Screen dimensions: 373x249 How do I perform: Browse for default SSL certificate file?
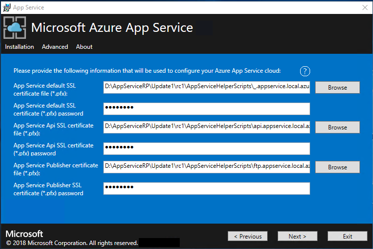[x=338, y=88]
